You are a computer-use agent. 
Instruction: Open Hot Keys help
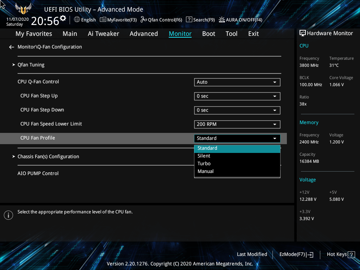click(x=341, y=255)
